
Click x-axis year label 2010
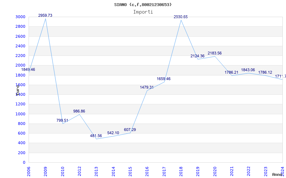point(63,172)
